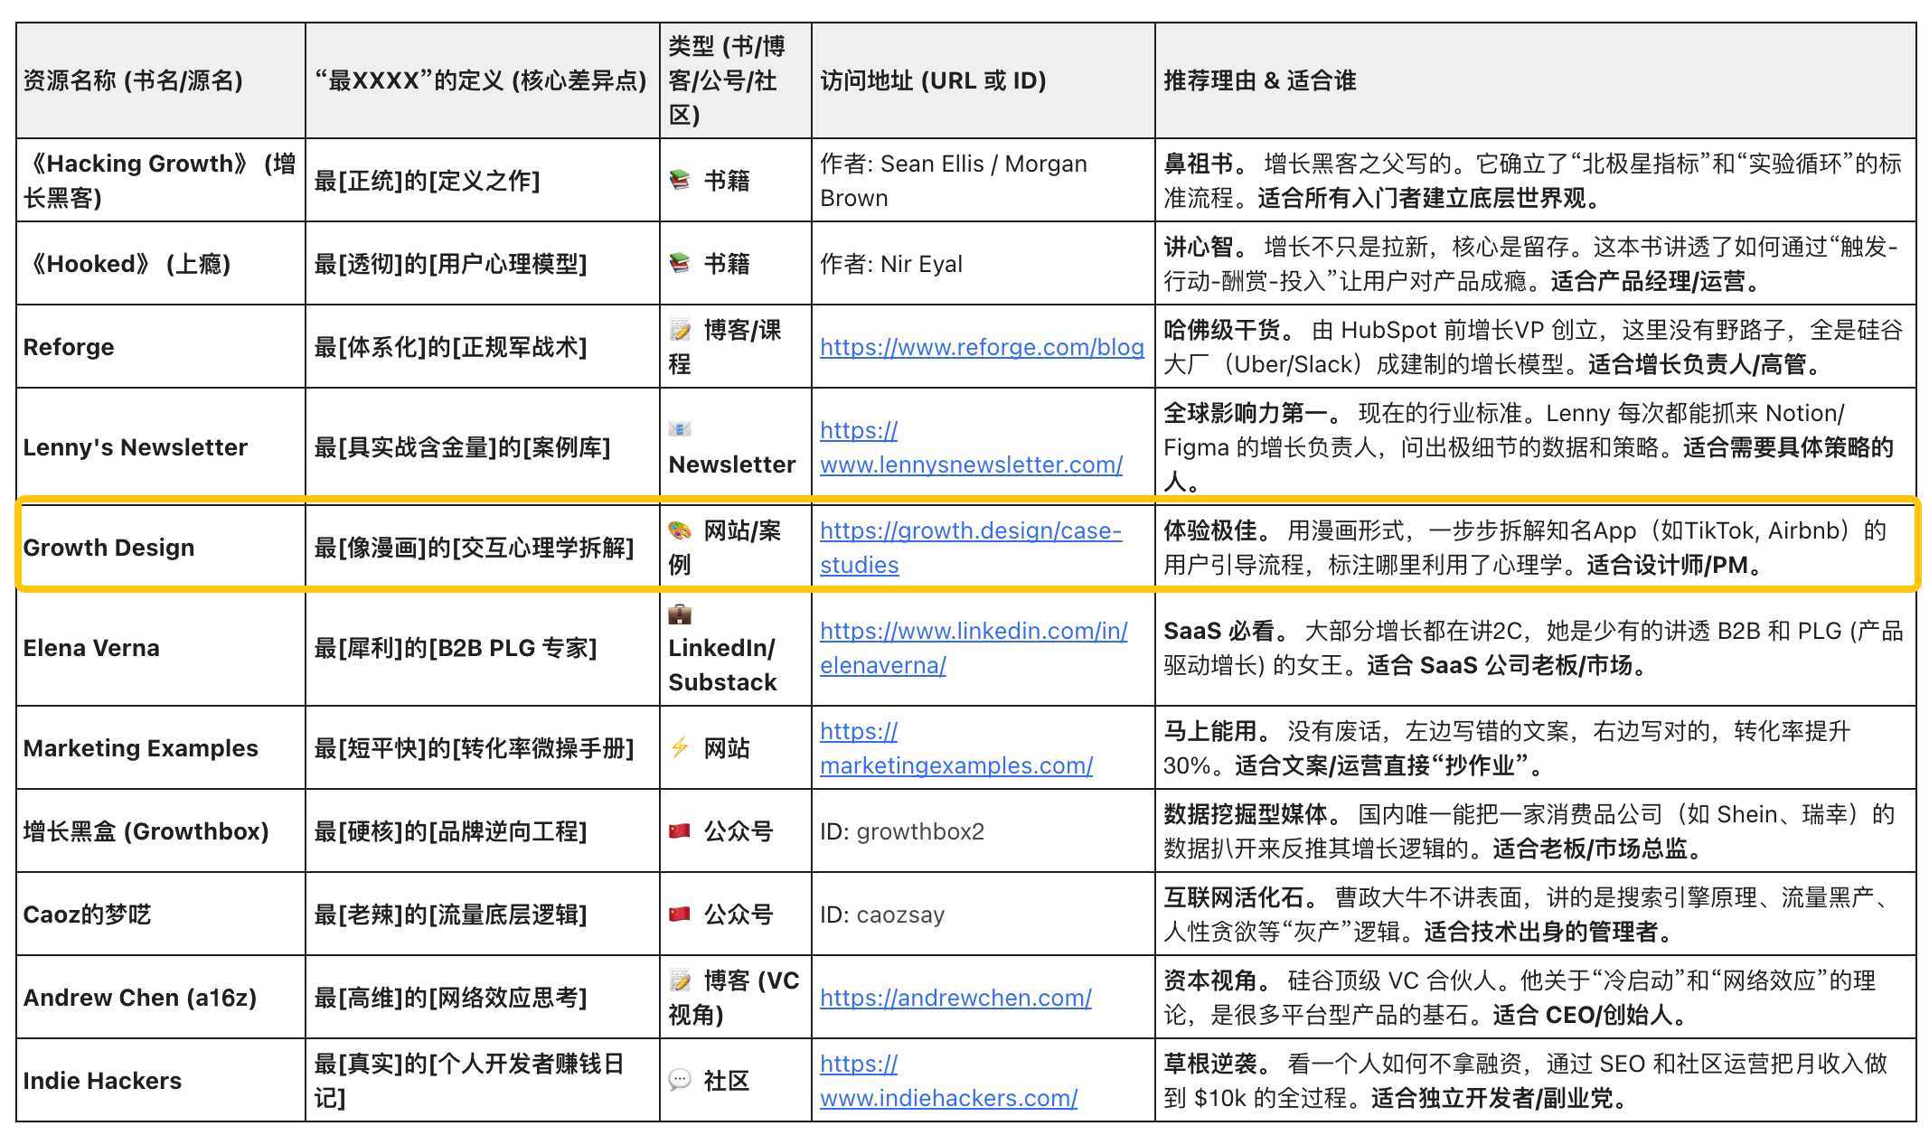Click the speech bubble icon beside 社区
The image size is (1929, 1135).
tap(680, 1080)
